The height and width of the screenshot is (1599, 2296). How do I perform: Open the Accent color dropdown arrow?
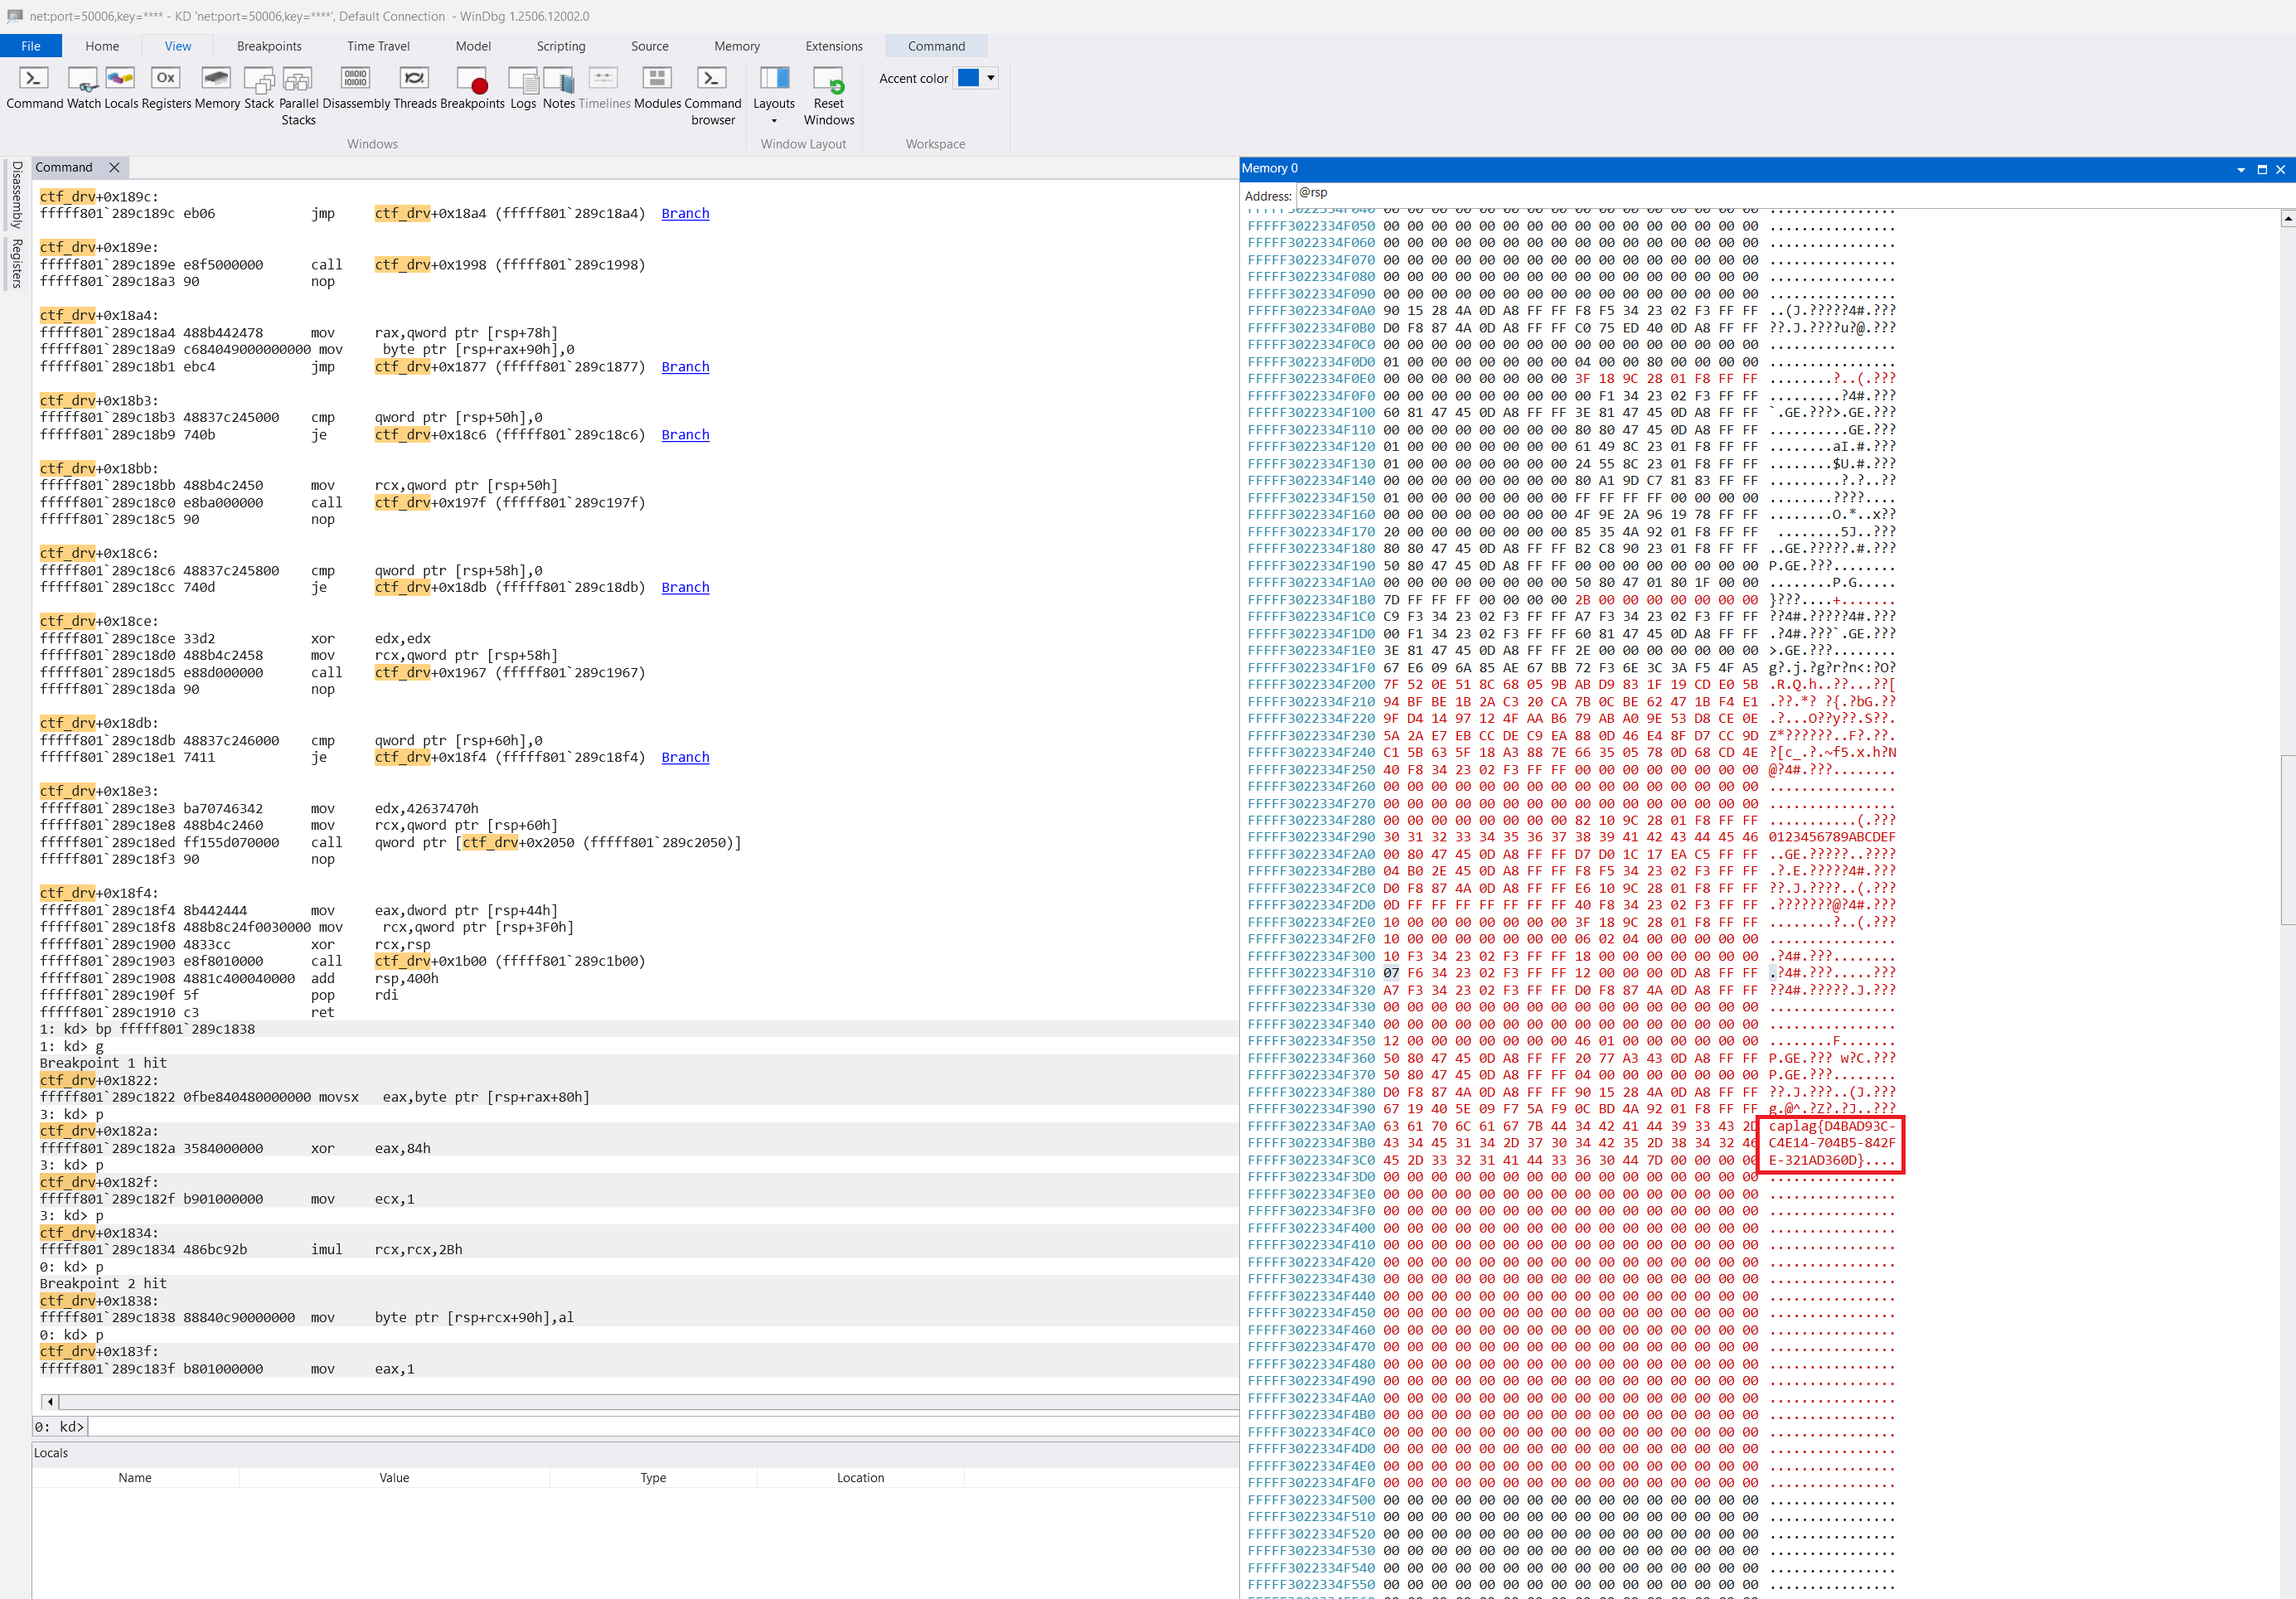(x=991, y=78)
